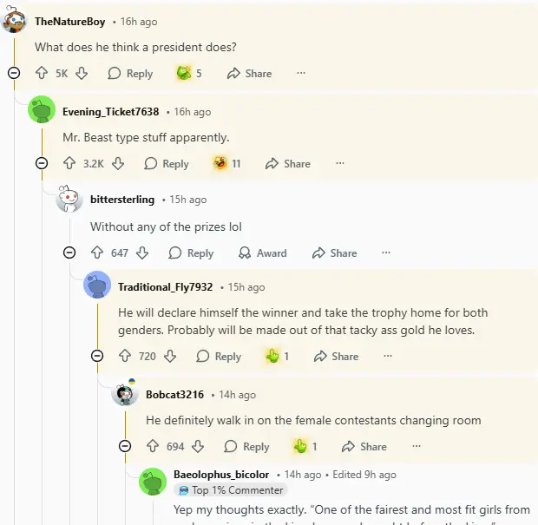Collapse bittersterling's reply thread
Screen dimensions: 538x525
69,253
